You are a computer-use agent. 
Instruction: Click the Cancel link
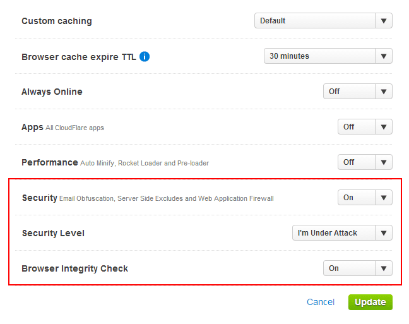tap(320, 303)
